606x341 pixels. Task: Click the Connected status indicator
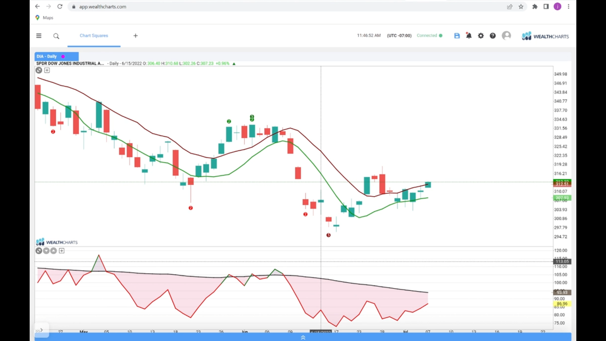pyautogui.click(x=429, y=35)
